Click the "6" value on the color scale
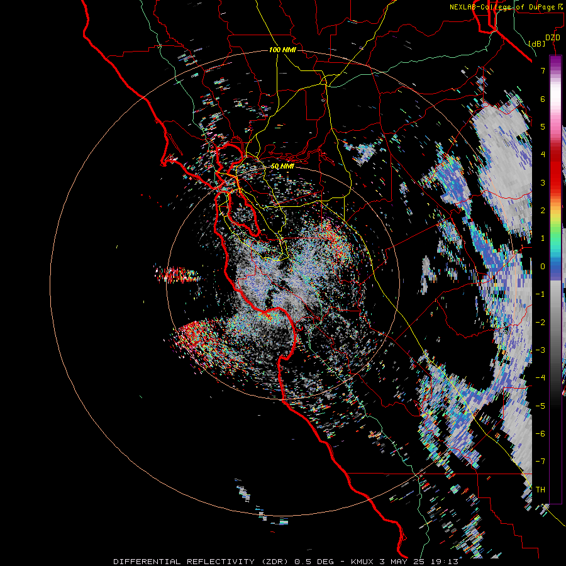 tap(543, 99)
